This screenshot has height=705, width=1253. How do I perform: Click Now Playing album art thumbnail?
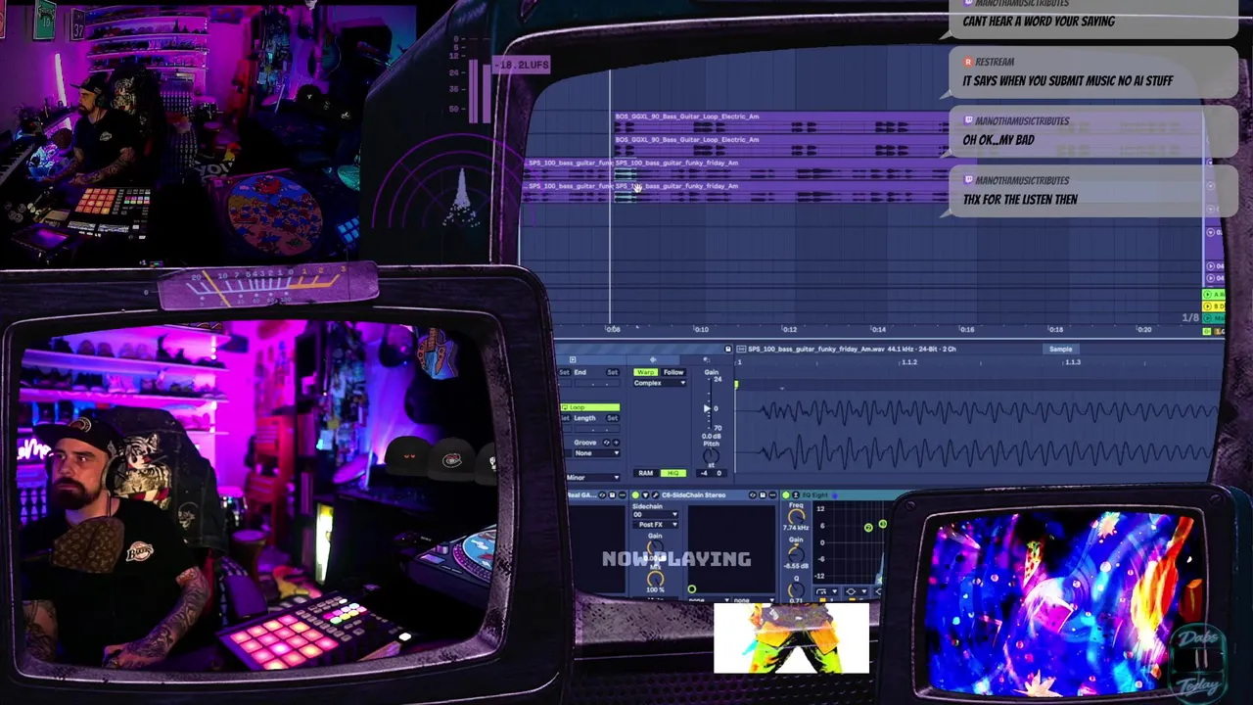point(791,638)
